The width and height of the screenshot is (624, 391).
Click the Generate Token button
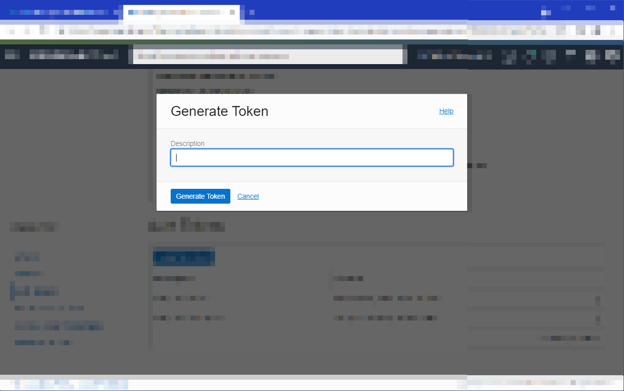coord(200,196)
